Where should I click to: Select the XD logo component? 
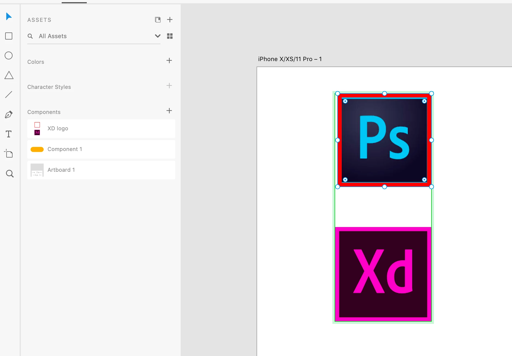click(x=101, y=129)
